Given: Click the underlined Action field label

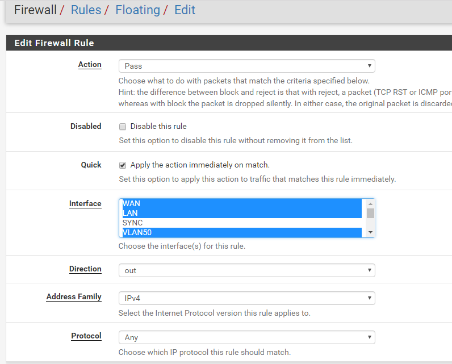Looking at the screenshot, I should (90, 65).
